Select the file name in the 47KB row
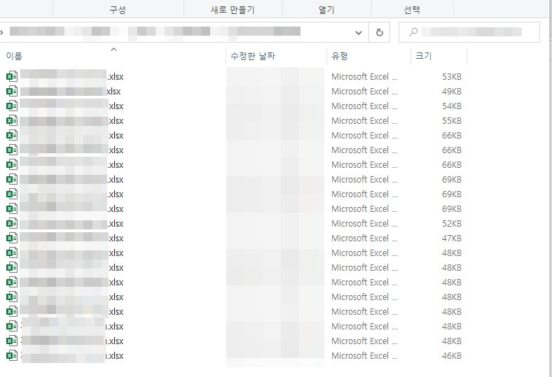 pyautogui.click(x=72, y=239)
